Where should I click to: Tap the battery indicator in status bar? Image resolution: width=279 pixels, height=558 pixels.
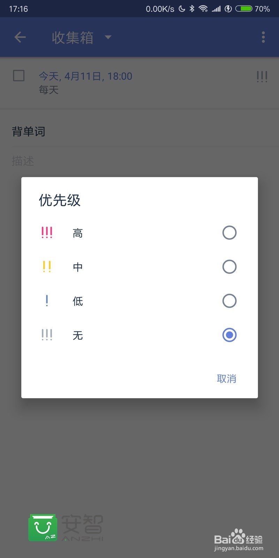243,9
